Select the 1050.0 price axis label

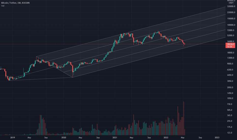point(230,98)
